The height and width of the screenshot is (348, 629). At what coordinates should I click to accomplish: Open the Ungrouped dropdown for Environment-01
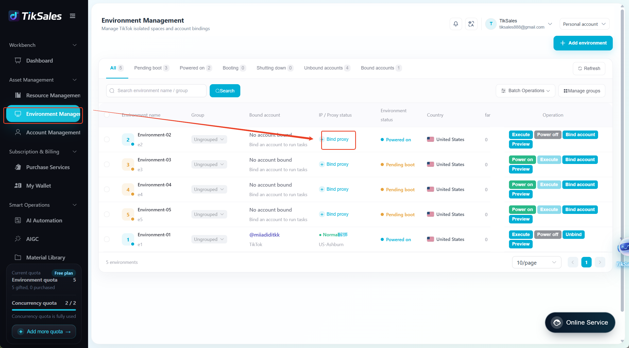click(x=209, y=239)
